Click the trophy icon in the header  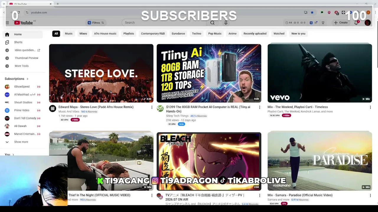pos(323,23)
